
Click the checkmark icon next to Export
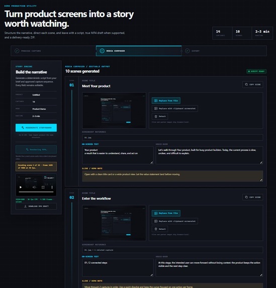(x=187, y=51)
